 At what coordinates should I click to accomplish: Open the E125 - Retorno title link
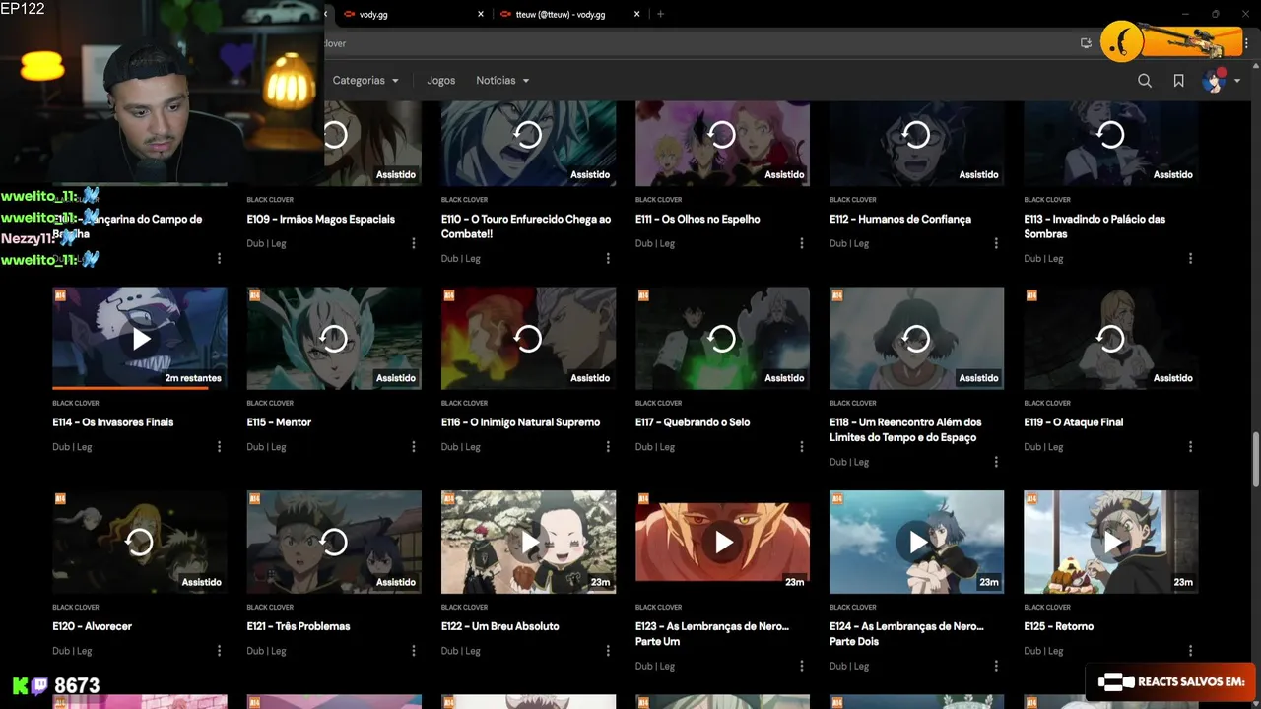coord(1058,626)
